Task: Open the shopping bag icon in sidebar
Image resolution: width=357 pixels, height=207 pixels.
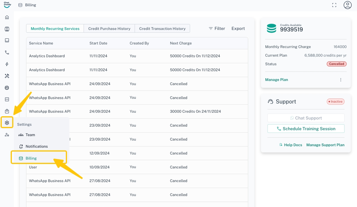Action: point(7,111)
